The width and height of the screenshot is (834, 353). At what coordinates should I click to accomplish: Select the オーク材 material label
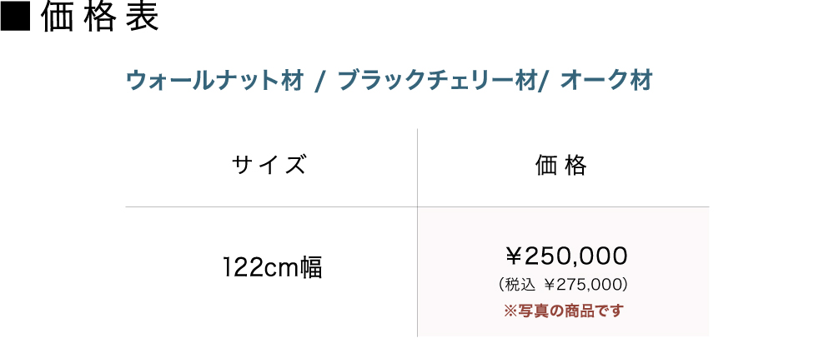tap(606, 82)
